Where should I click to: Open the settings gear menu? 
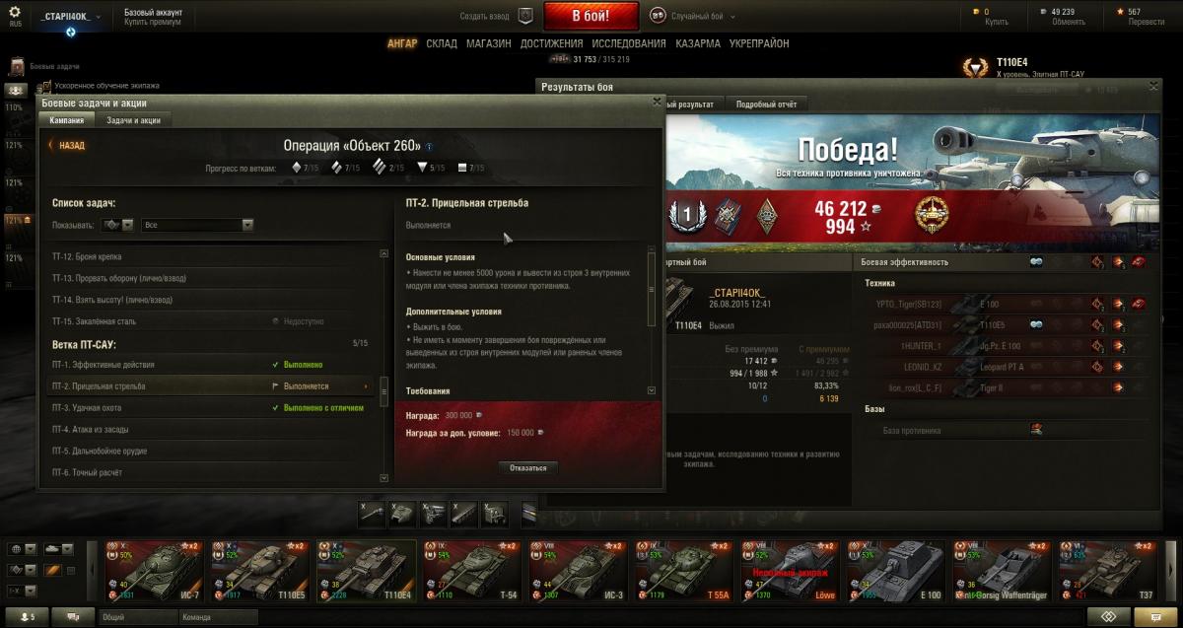15,12
